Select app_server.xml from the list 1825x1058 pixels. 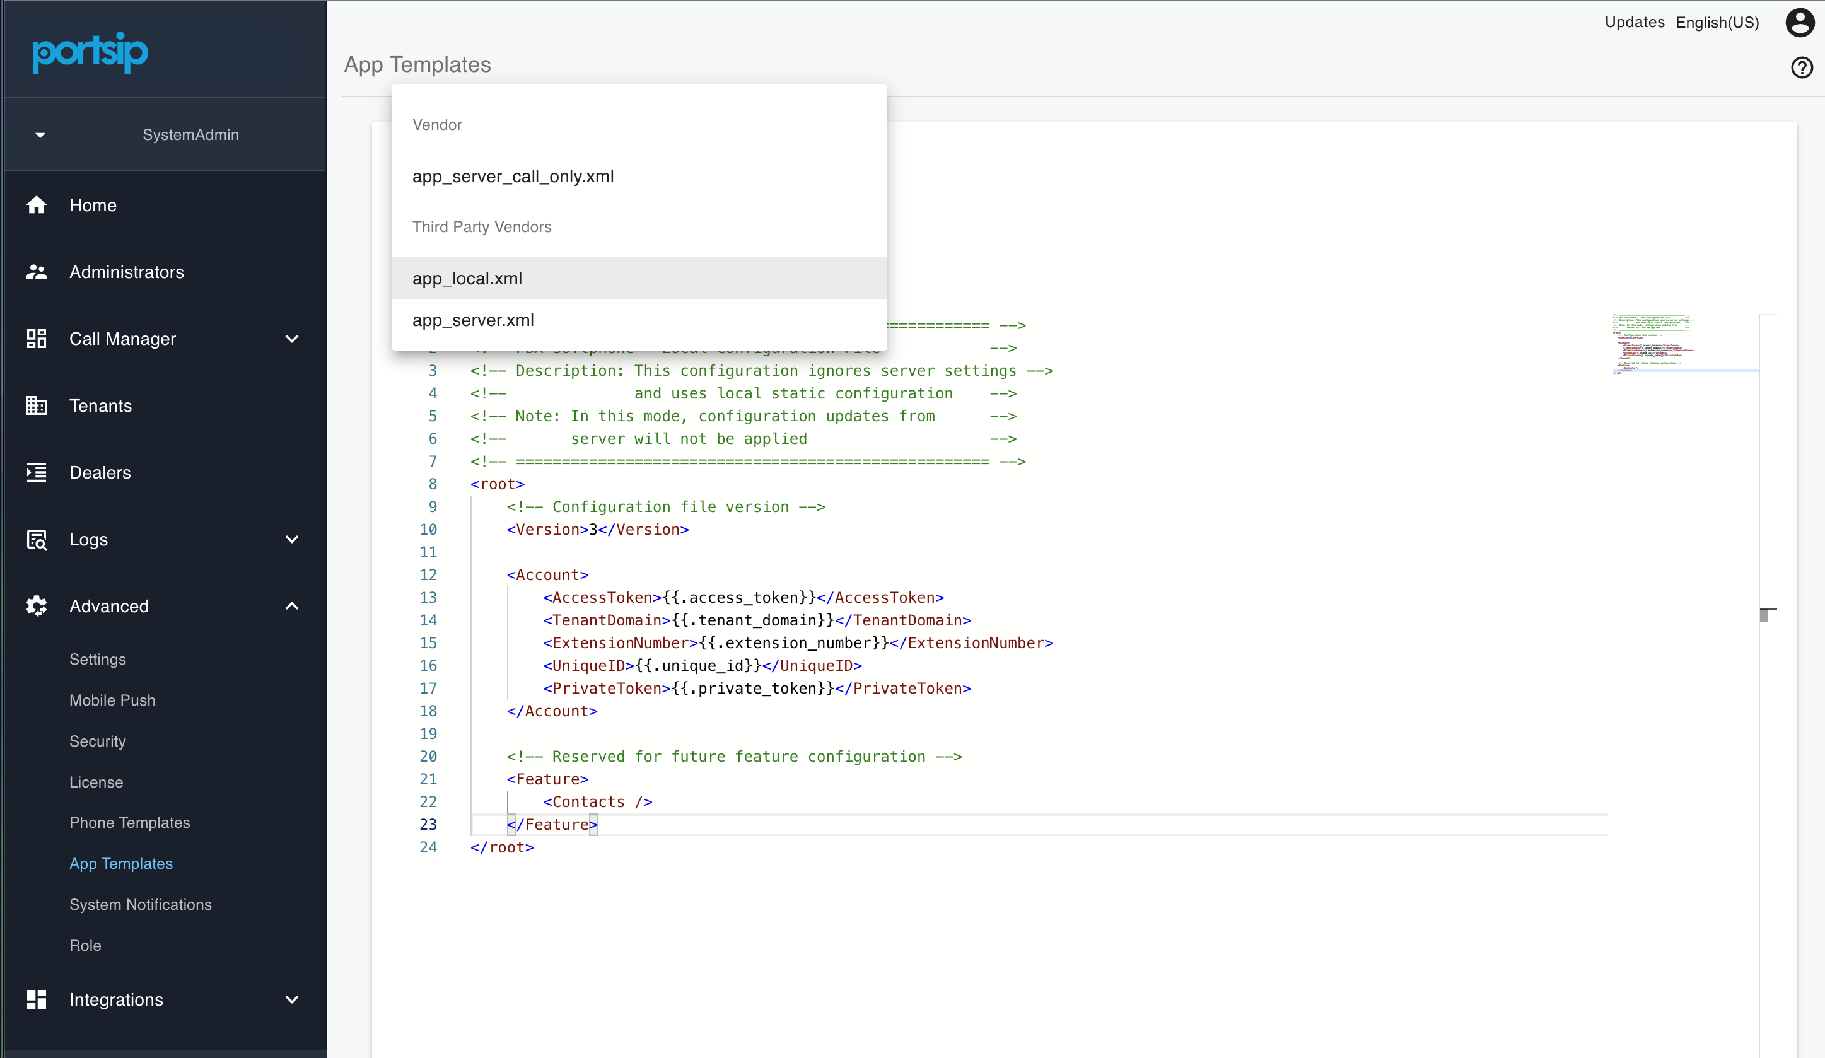(473, 320)
